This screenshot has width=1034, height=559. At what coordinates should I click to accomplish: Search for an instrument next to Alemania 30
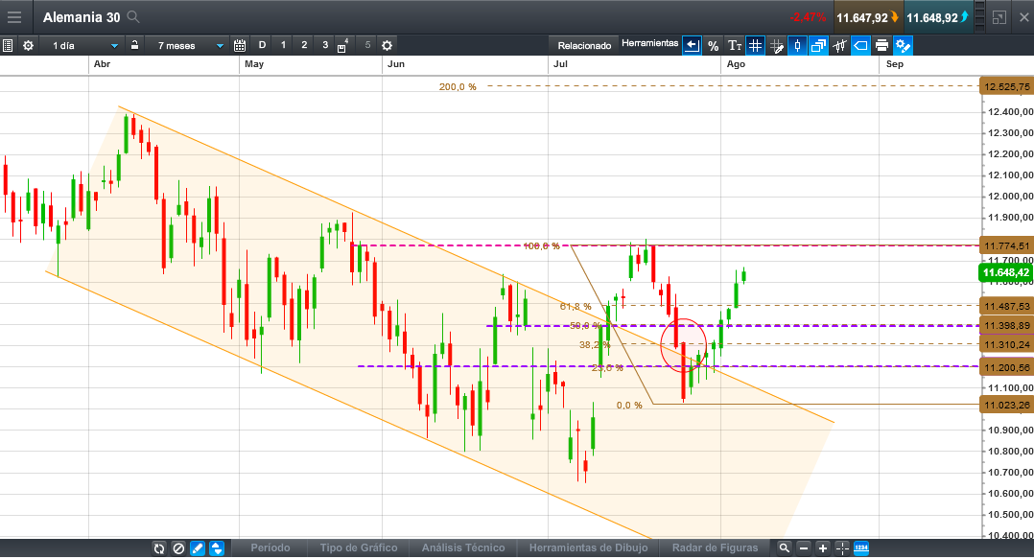pos(133,17)
